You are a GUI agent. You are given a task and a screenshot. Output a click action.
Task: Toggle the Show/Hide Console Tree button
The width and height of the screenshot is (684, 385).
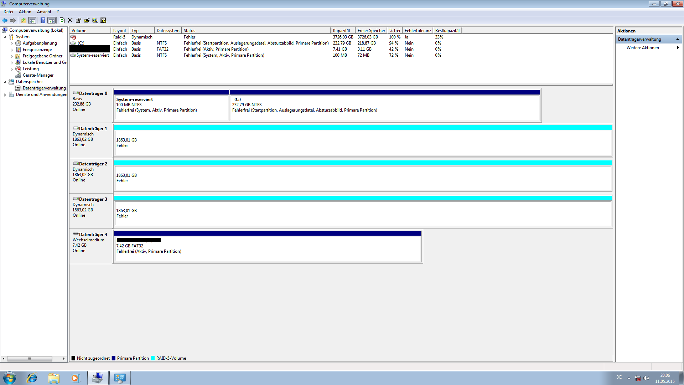coord(32,20)
